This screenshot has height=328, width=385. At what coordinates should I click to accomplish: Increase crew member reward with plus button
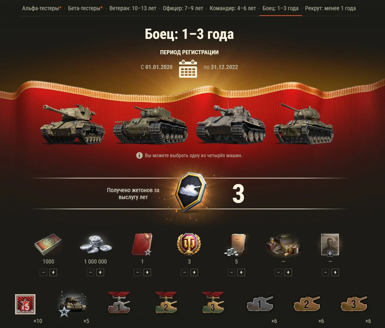tap(335, 272)
